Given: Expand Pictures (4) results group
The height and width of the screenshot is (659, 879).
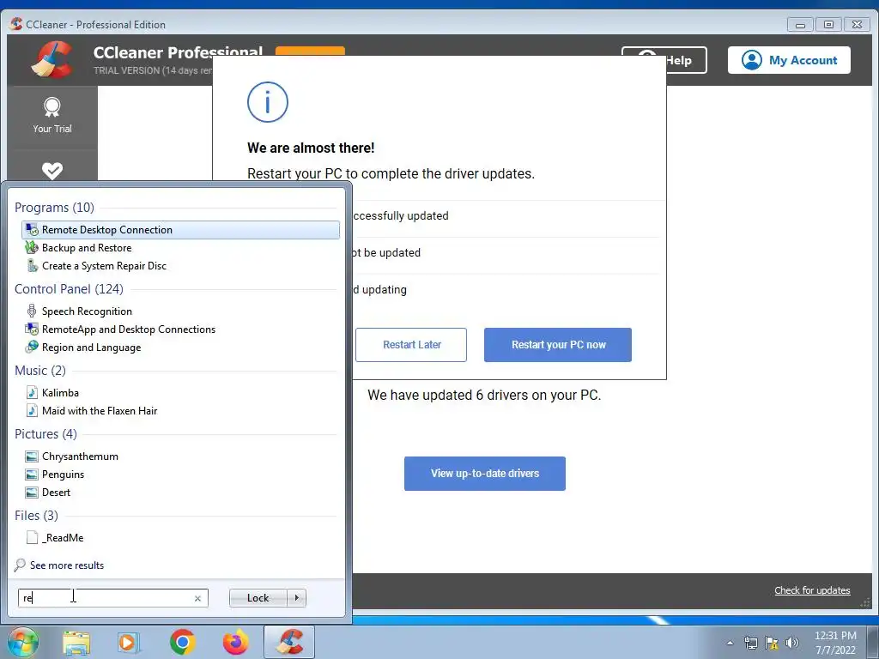Looking at the screenshot, I should (45, 433).
